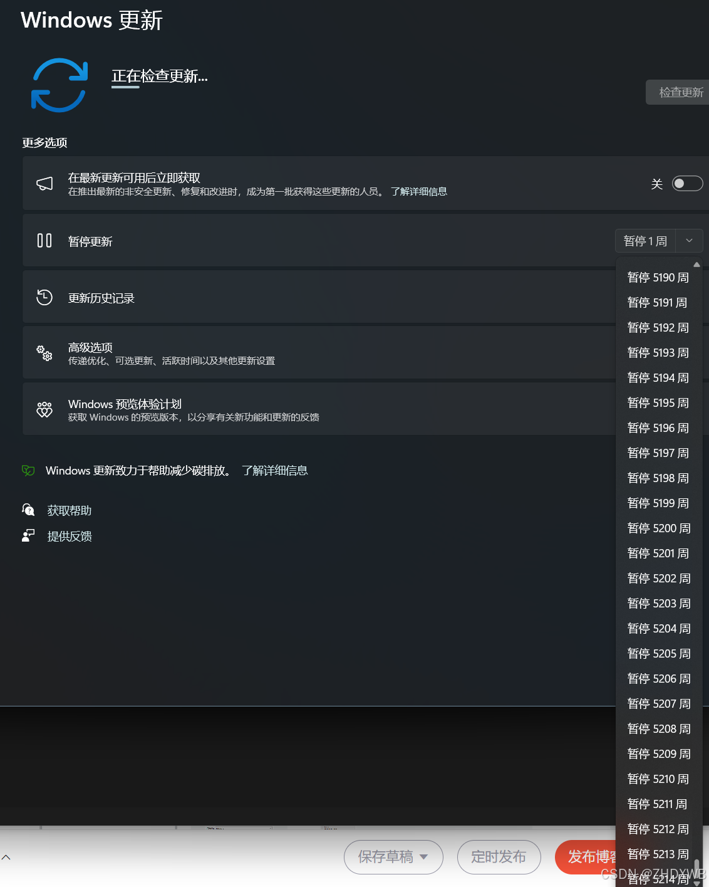Select 暂停 5195 周 from the list
This screenshot has width=709, height=887.
pyautogui.click(x=658, y=402)
